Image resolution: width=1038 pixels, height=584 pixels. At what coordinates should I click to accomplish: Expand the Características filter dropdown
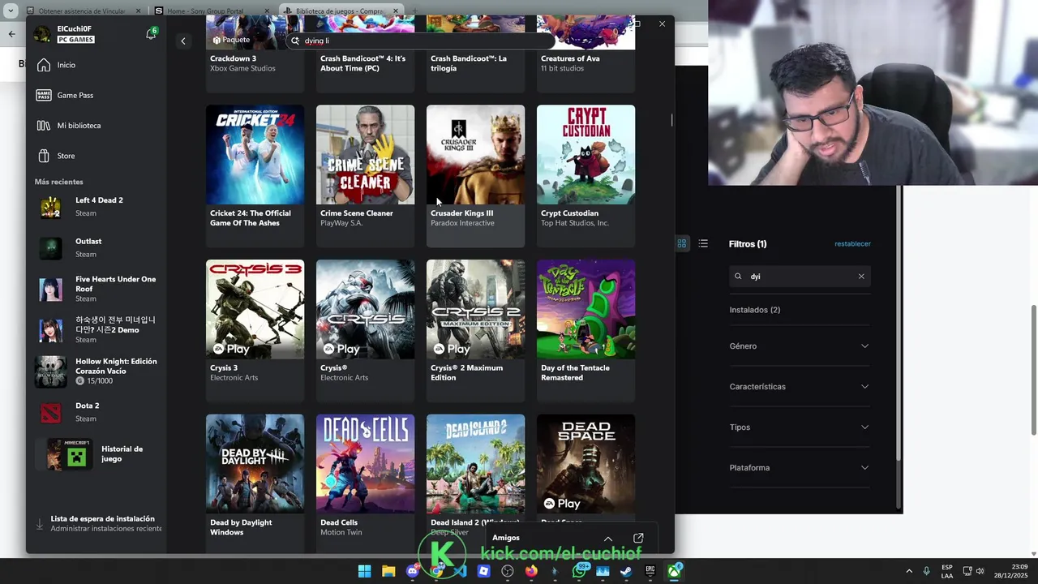(x=800, y=387)
